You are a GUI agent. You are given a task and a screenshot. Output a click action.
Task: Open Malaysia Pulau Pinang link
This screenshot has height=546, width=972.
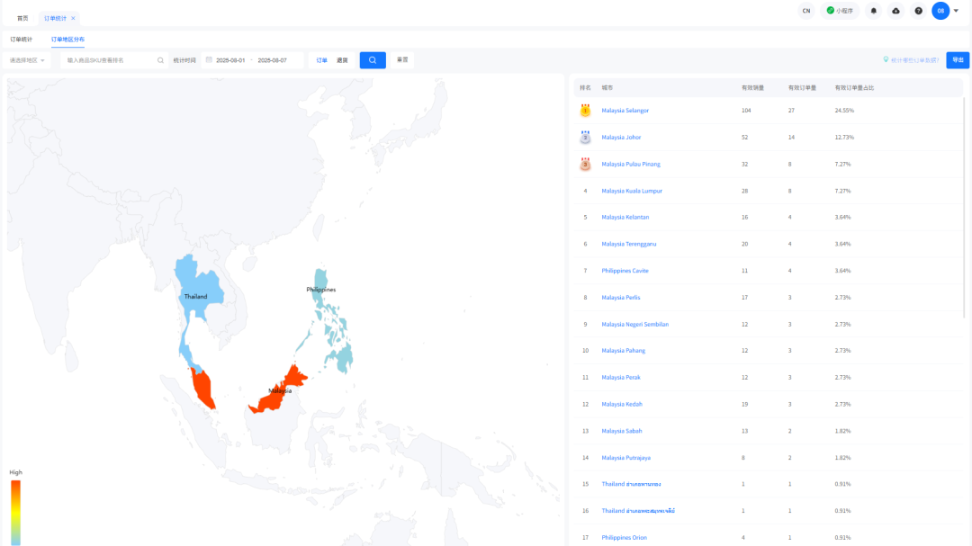pyautogui.click(x=630, y=165)
